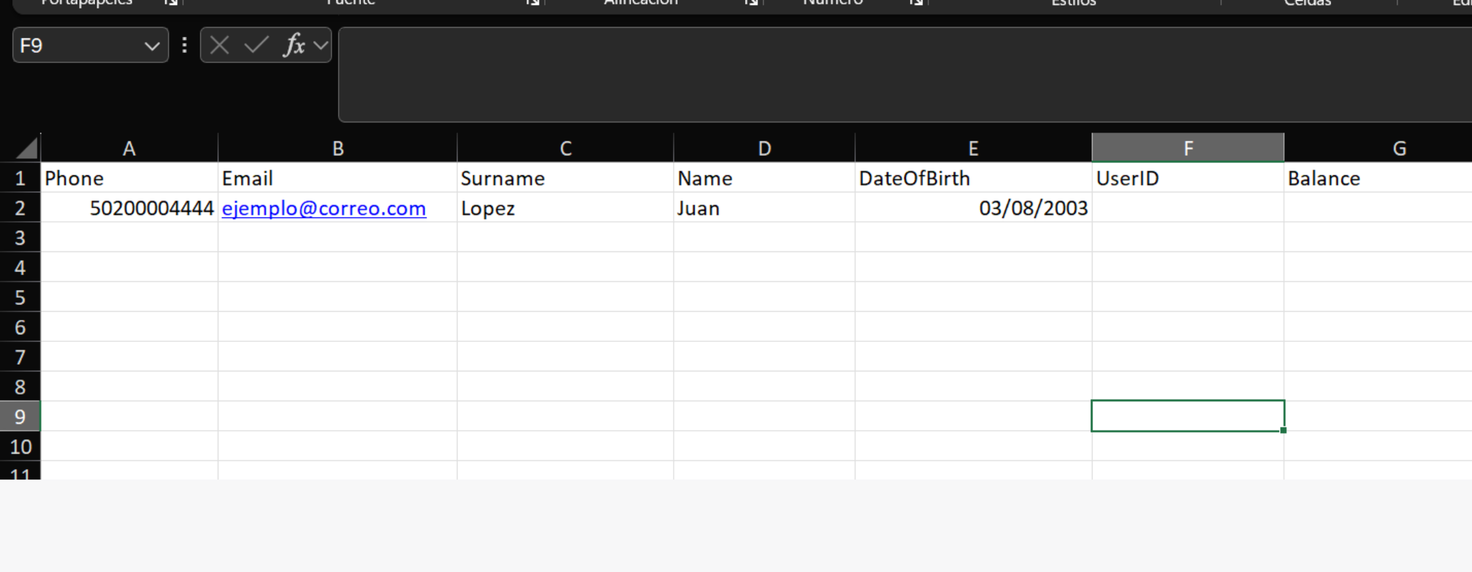
Task: Open the Alignment group dialog launcher
Action: (751, 3)
